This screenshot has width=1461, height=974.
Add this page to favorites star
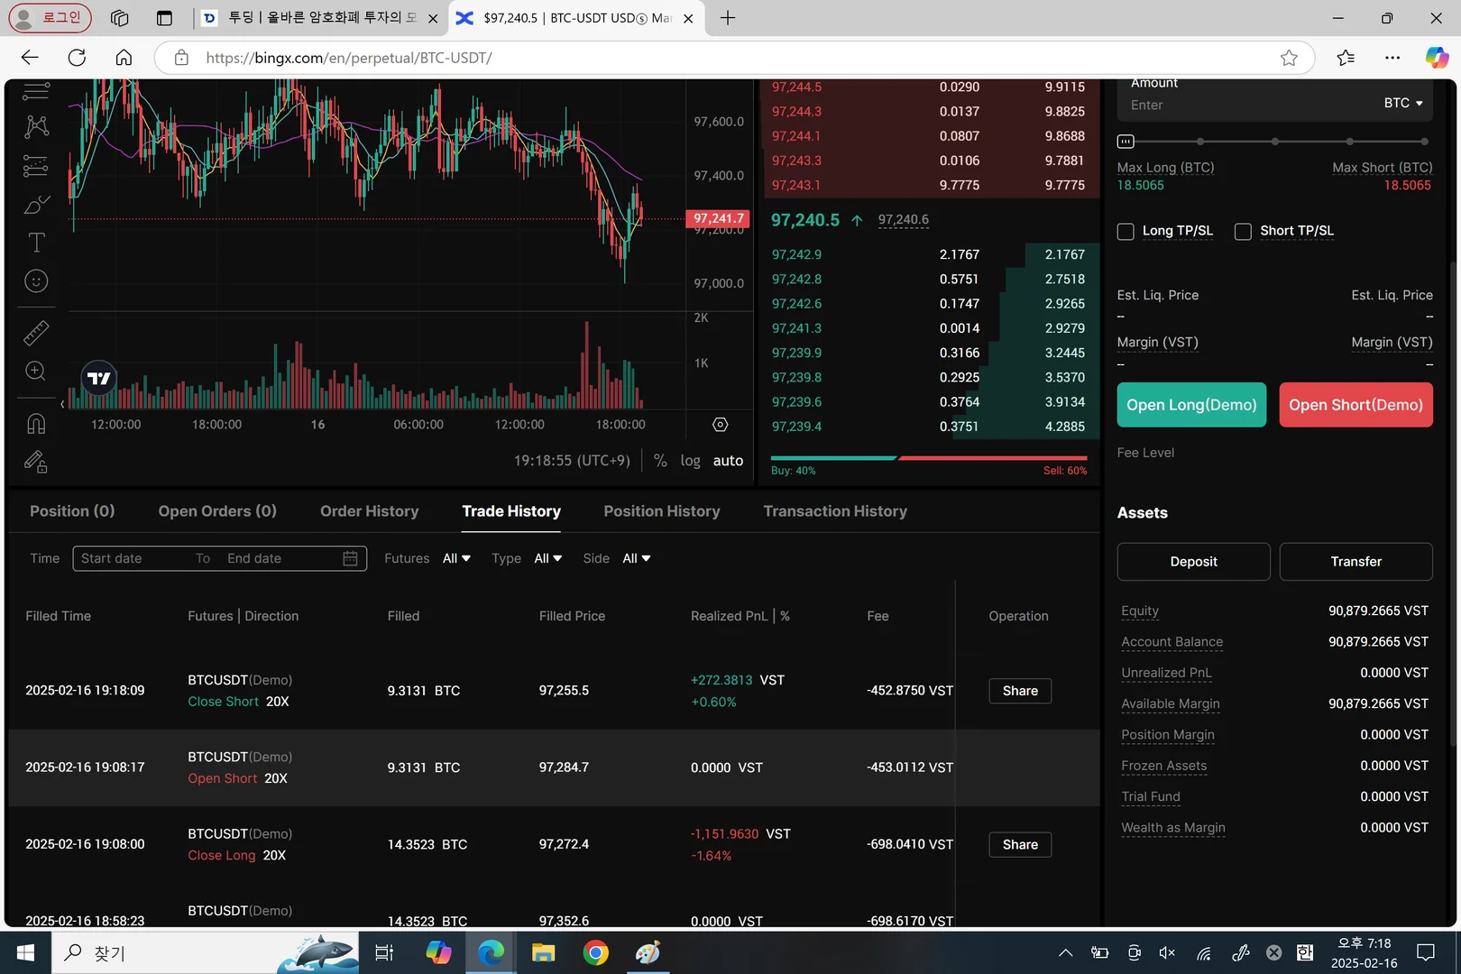(1289, 58)
